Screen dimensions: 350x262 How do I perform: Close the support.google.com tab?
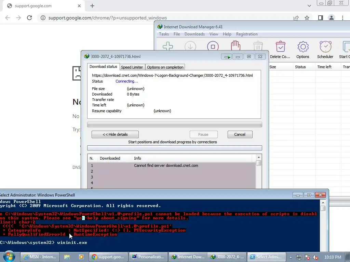pos(79,6)
